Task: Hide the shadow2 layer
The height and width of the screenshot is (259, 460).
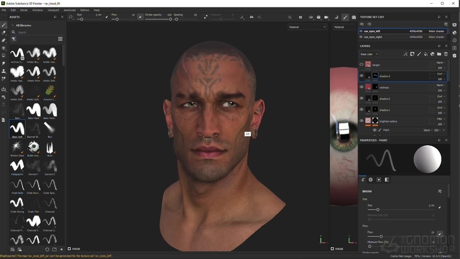Action: [x=361, y=98]
